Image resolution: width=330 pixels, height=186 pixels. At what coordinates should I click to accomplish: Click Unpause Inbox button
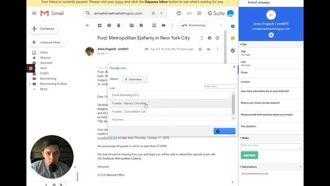click(47, 42)
